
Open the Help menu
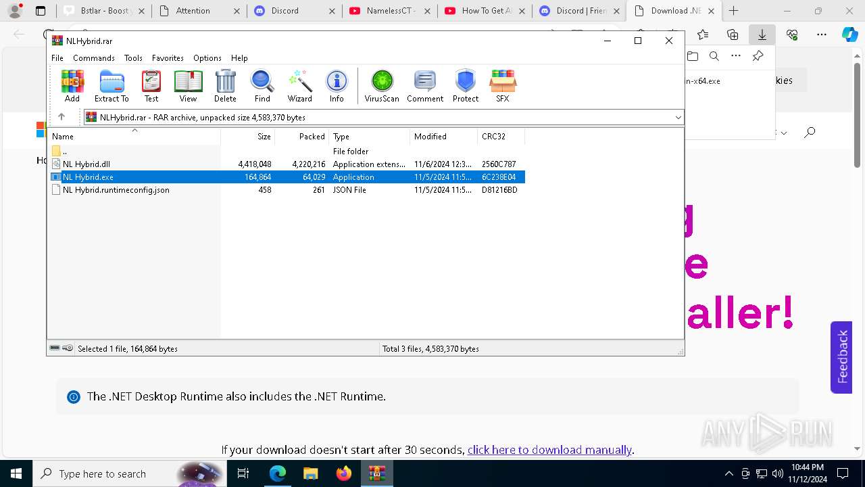239,58
